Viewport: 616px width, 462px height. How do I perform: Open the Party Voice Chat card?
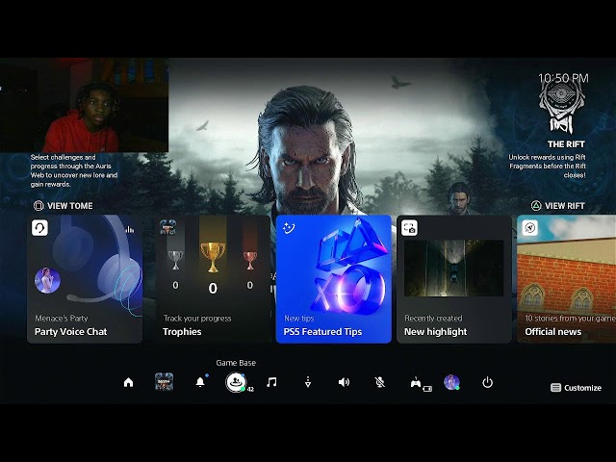pyautogui.click(x=85, y=279)
